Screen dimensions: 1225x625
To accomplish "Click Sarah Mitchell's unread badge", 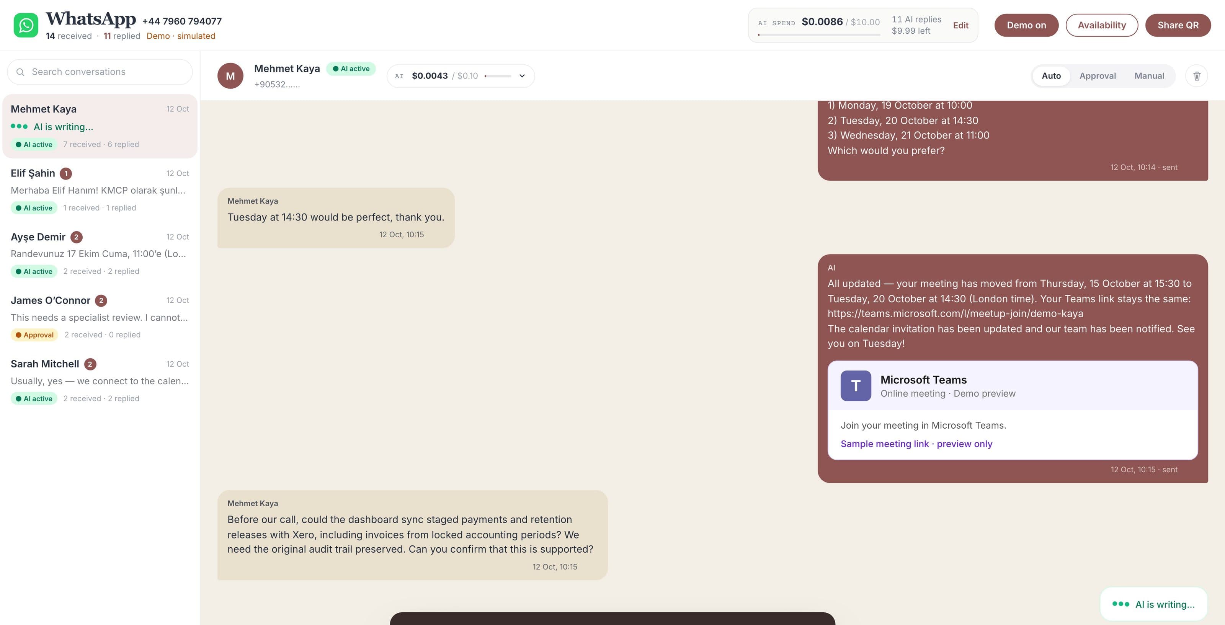I will [90, 364].
